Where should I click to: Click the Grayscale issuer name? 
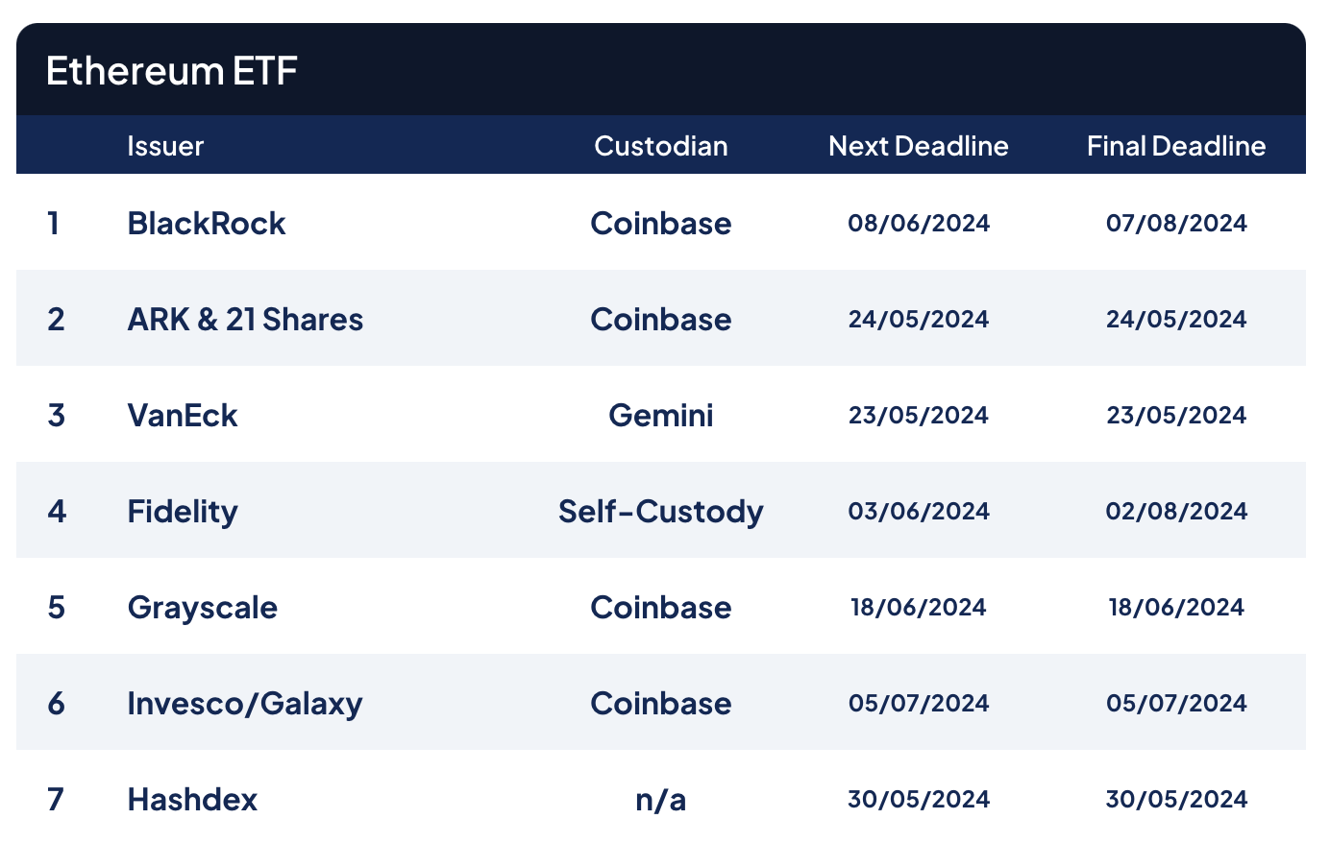tap(203, 608)
